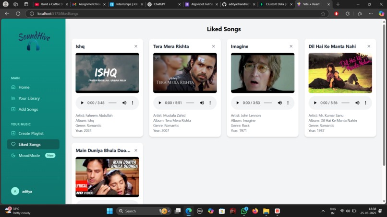Remove Dil Hai Ke Manta Nahi card
The height and width of the screenshot is (217, 387).
pos(369,46)
